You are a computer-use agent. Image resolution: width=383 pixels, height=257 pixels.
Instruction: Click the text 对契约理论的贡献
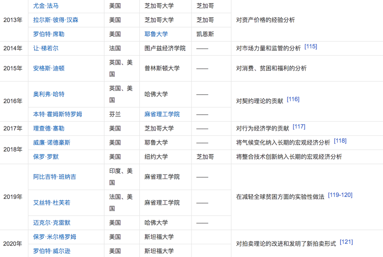pyautogui.click(x=260, y=101)
